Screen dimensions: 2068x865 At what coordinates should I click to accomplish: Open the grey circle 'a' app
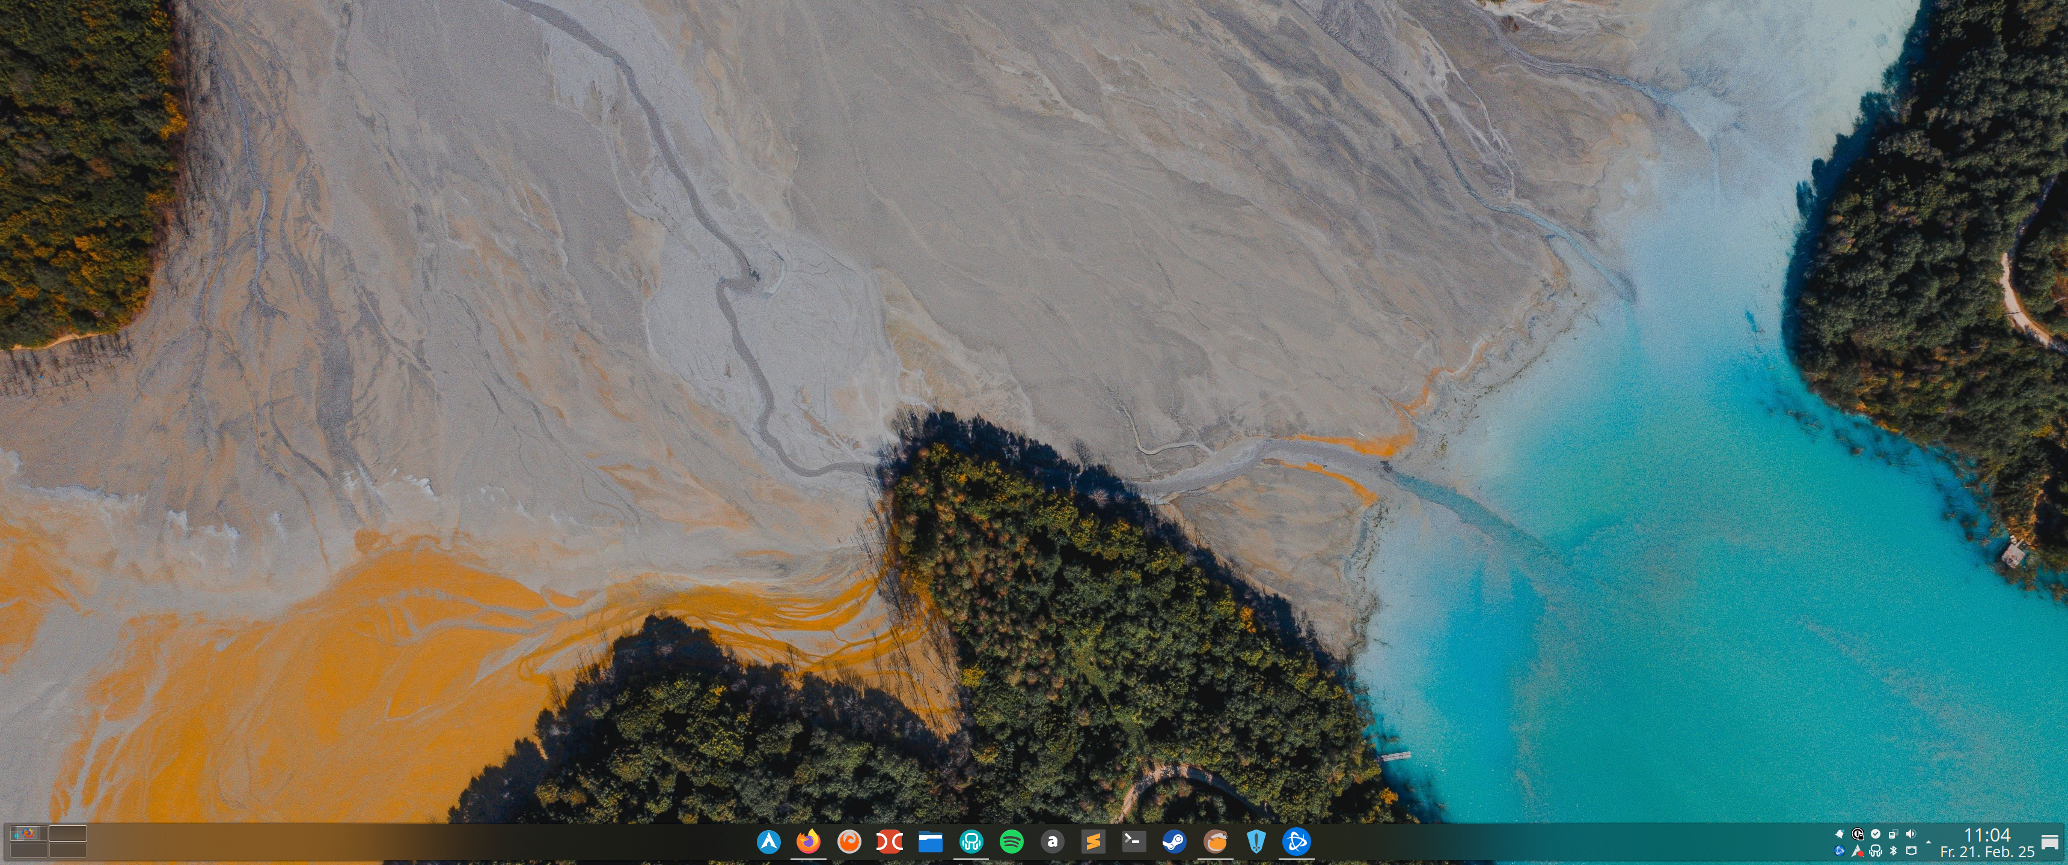pyautogui.click(x=1051, y=841)
